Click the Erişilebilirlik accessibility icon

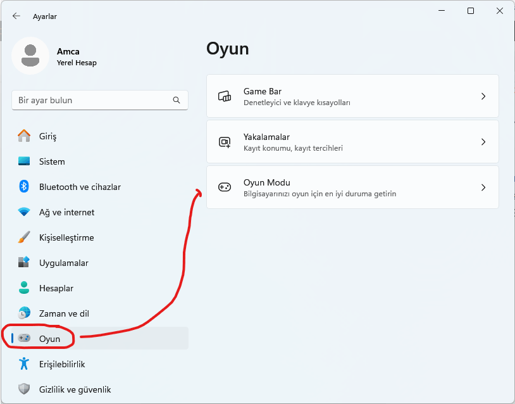click(x=24, y=363)
